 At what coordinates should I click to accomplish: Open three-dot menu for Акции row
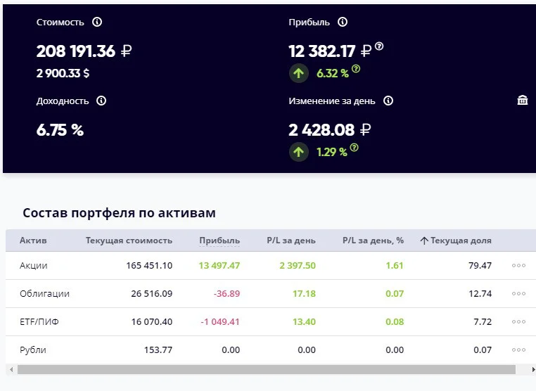tap(518, 266)
